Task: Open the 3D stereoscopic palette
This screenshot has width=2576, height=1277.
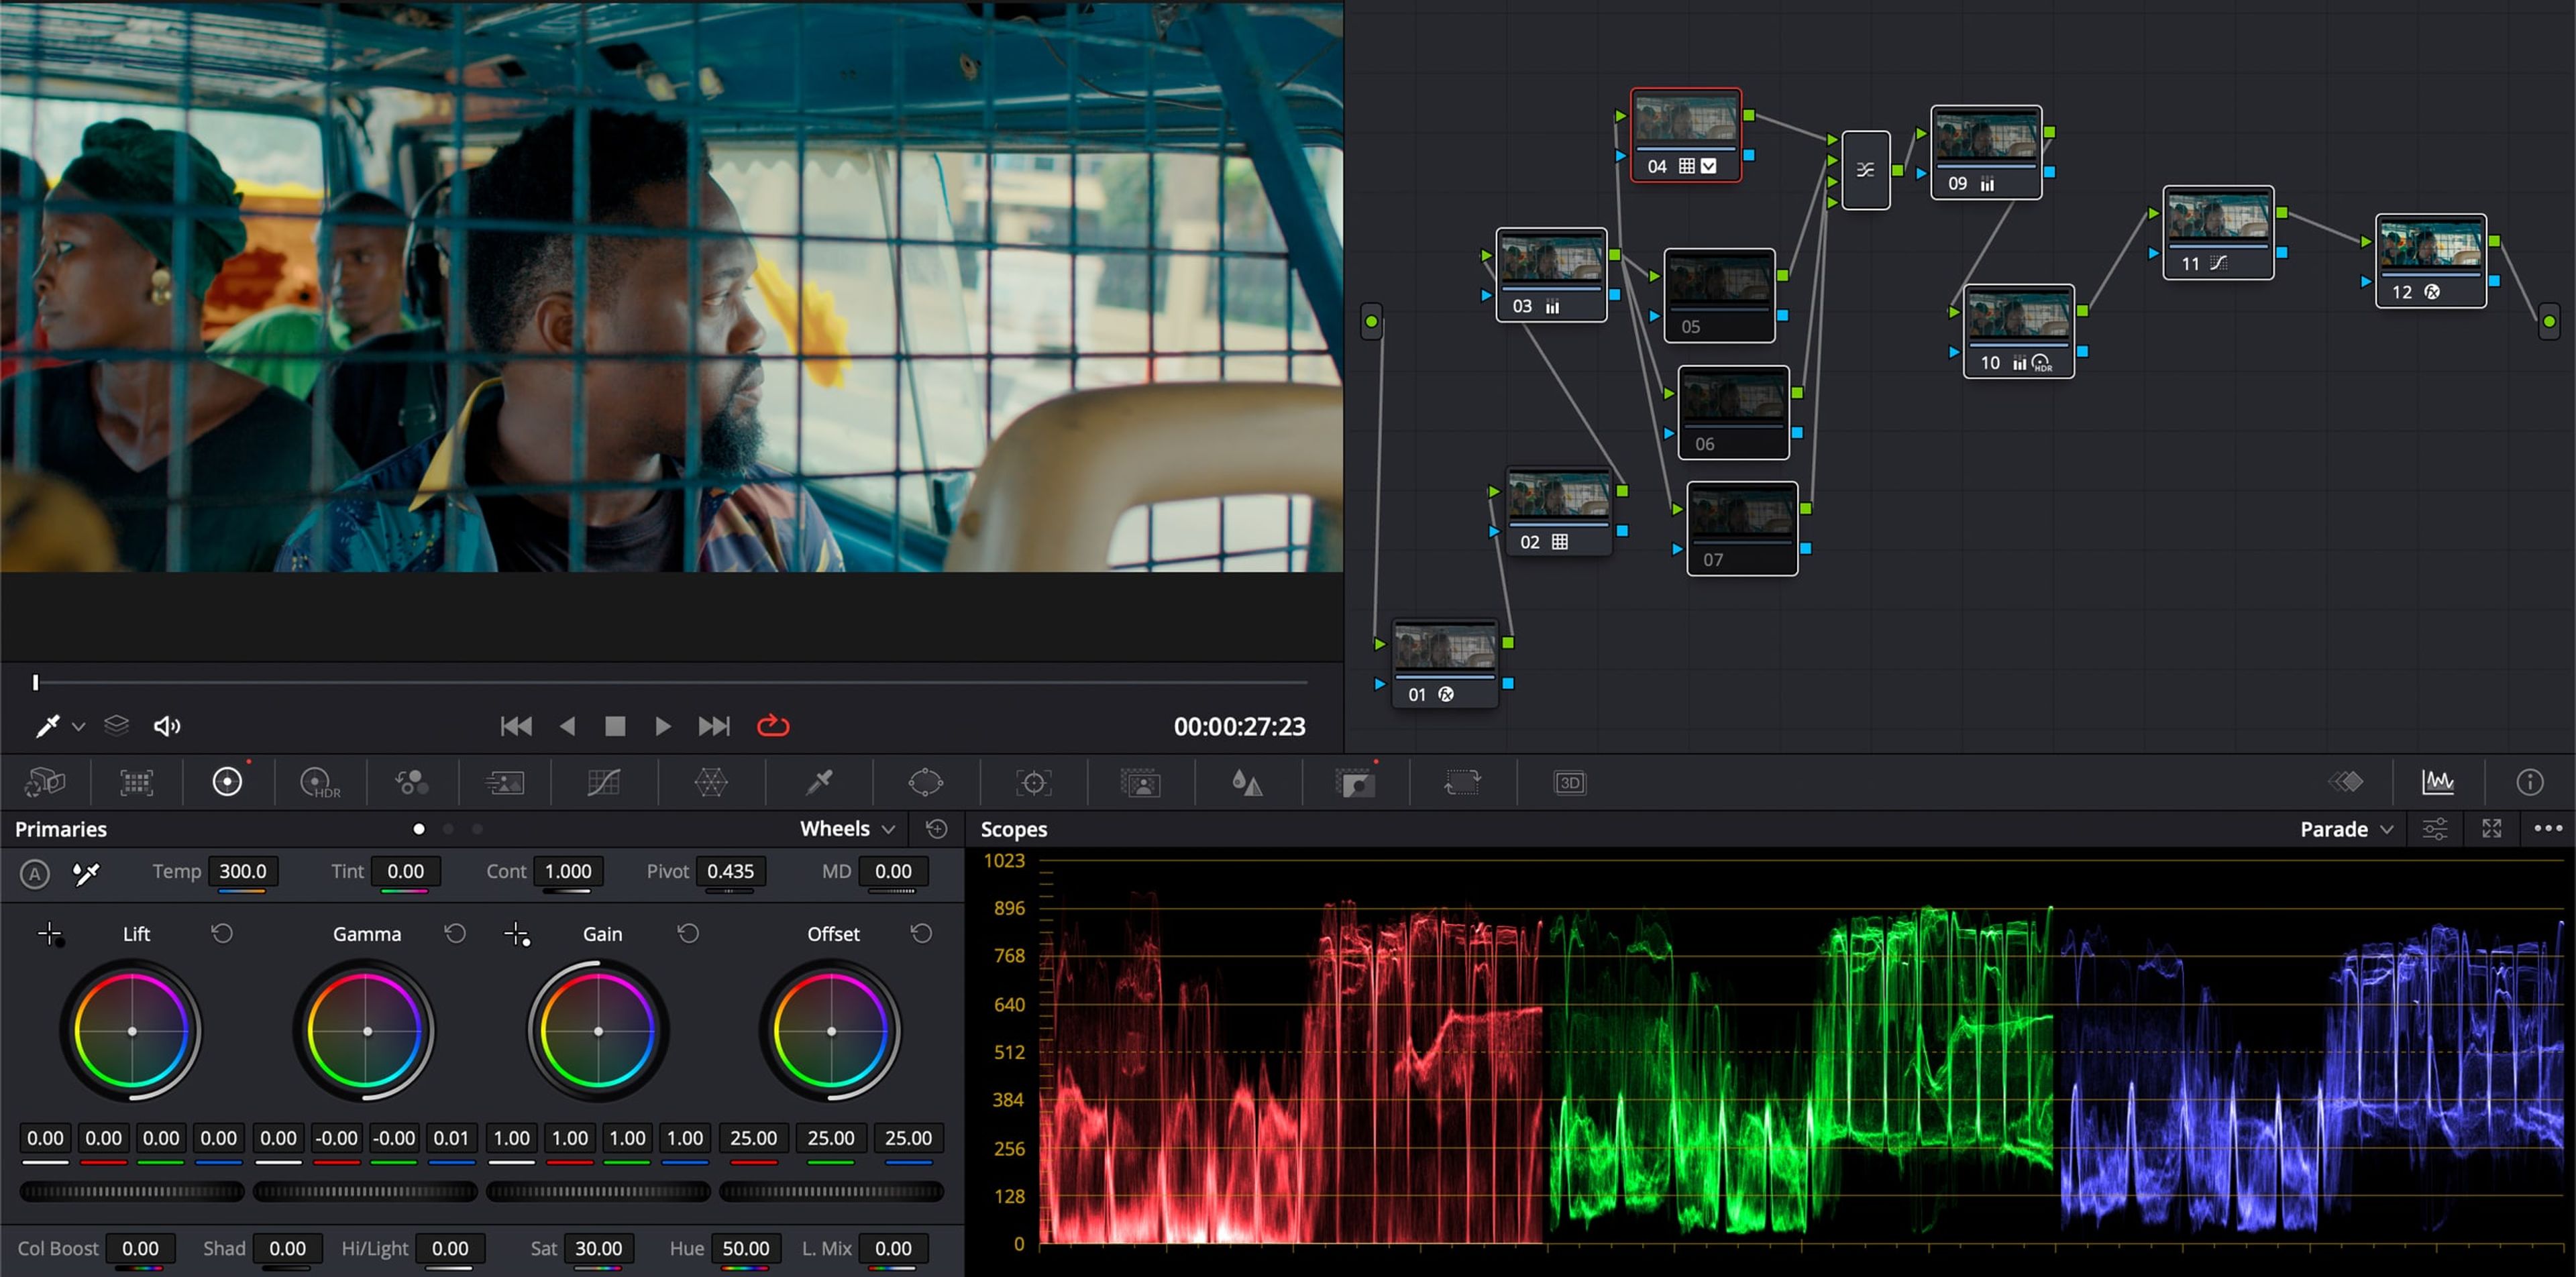Action: [x=1570, y=782]
